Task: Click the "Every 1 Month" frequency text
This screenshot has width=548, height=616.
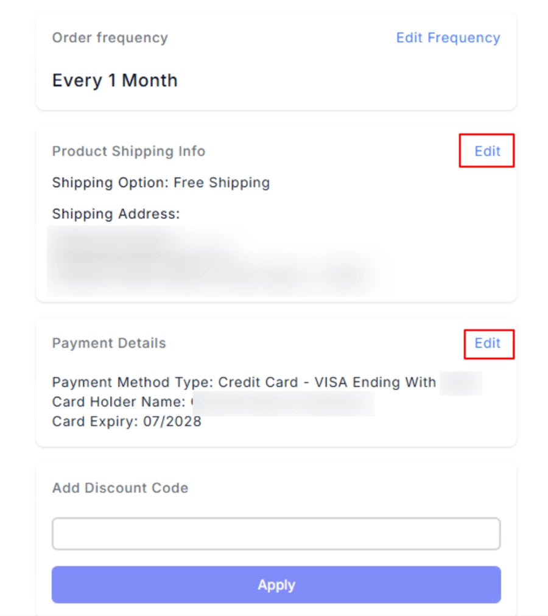Action: click(114, 80)
